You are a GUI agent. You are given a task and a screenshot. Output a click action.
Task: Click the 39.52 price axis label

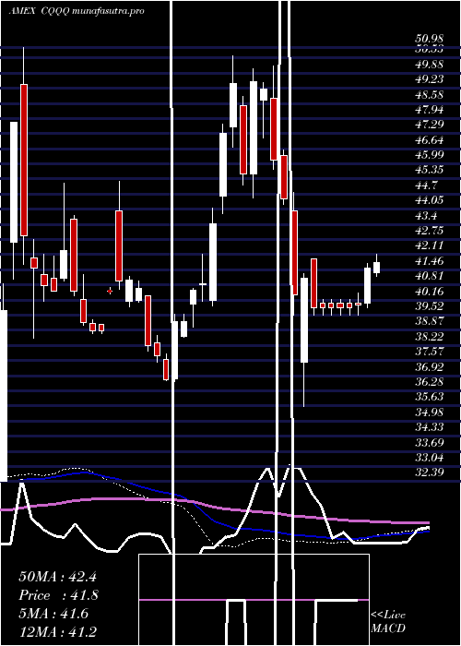coord(430,306)
